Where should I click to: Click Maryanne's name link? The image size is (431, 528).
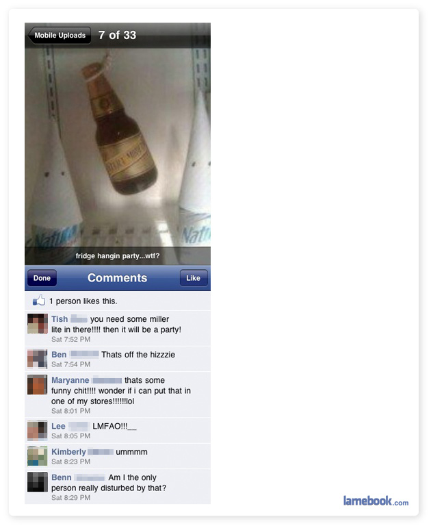tap(70, 380)
